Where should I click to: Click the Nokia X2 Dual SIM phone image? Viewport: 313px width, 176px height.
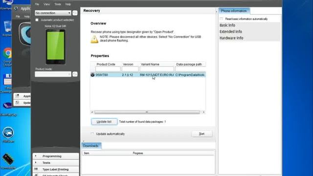tap(55, 47)
